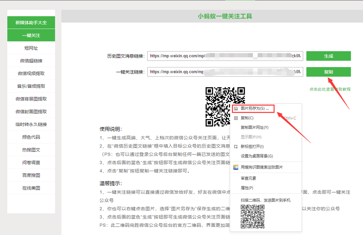Image resolution: width=363 pixels, height=235 pixels.
Task: Click the QR code in the context menu
Action: [x=253, y=217]
